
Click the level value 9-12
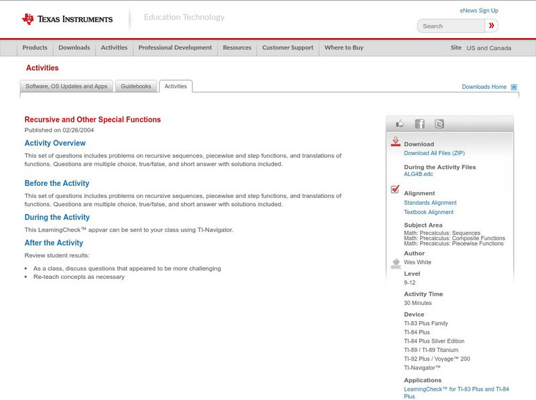tap(409, 282)
